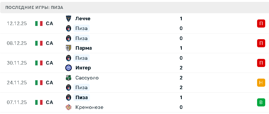Click Italy flag in the 24.11.25 row

coord(39,83)
